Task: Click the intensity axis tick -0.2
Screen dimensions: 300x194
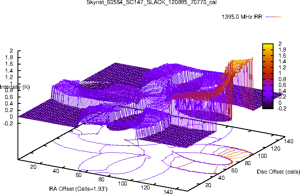Action: pyautogui.click(x=8, y=123)
